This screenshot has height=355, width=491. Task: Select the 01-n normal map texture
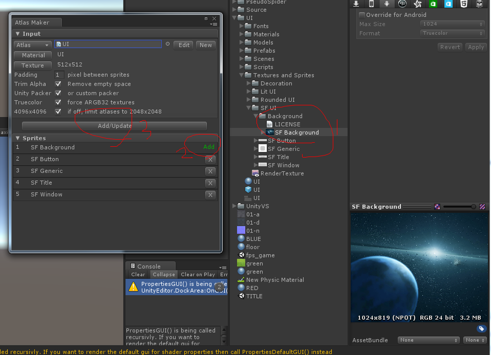pos(249,231)
